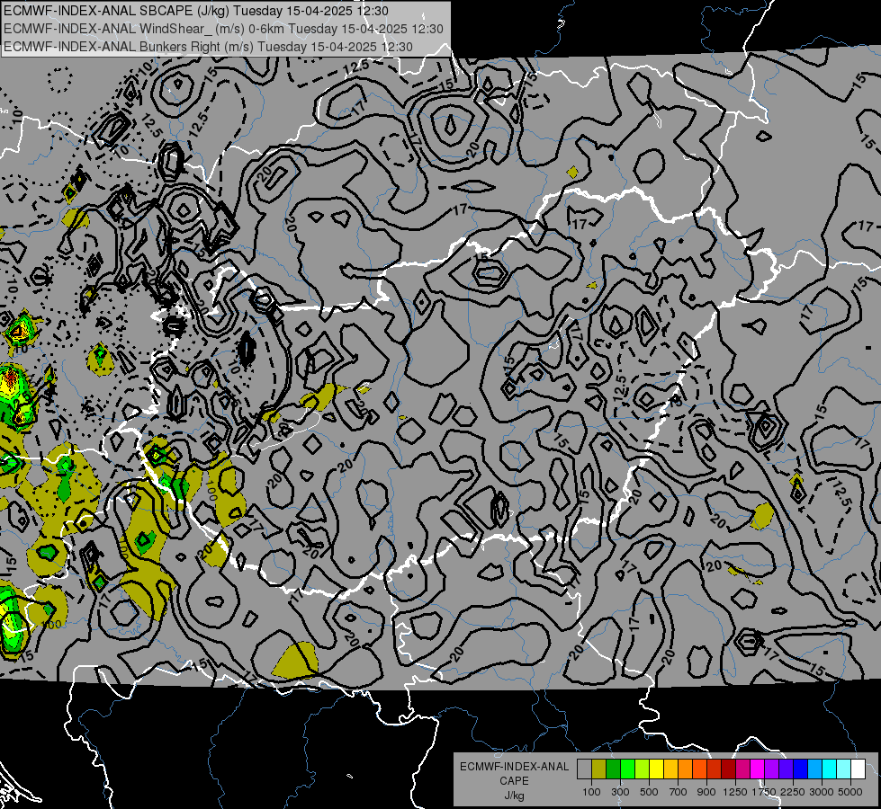Select the white swatch at legend end
881x809 pixels.
coord(859,769)
